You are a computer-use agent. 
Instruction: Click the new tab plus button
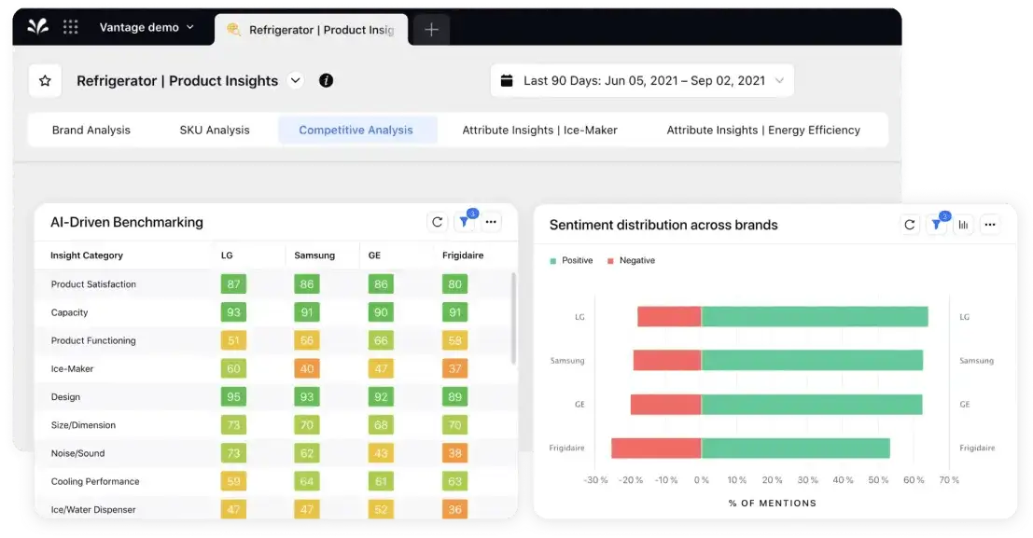pos(430,29)
